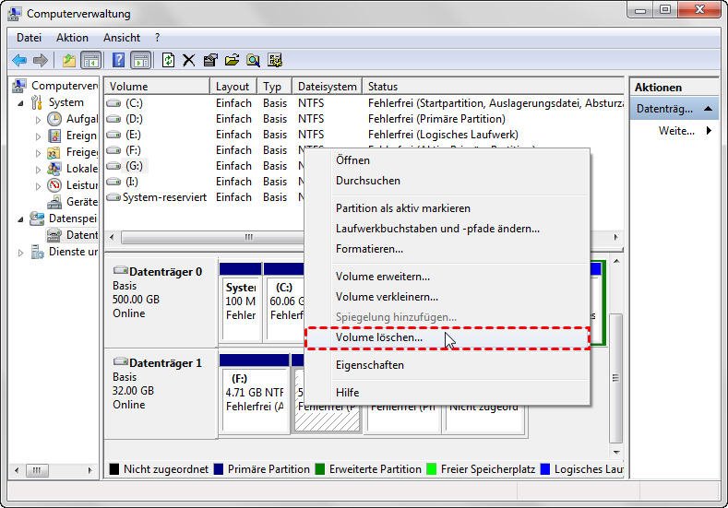Click the green Refresh page icon
728x508 pixels.
[168, 60]
